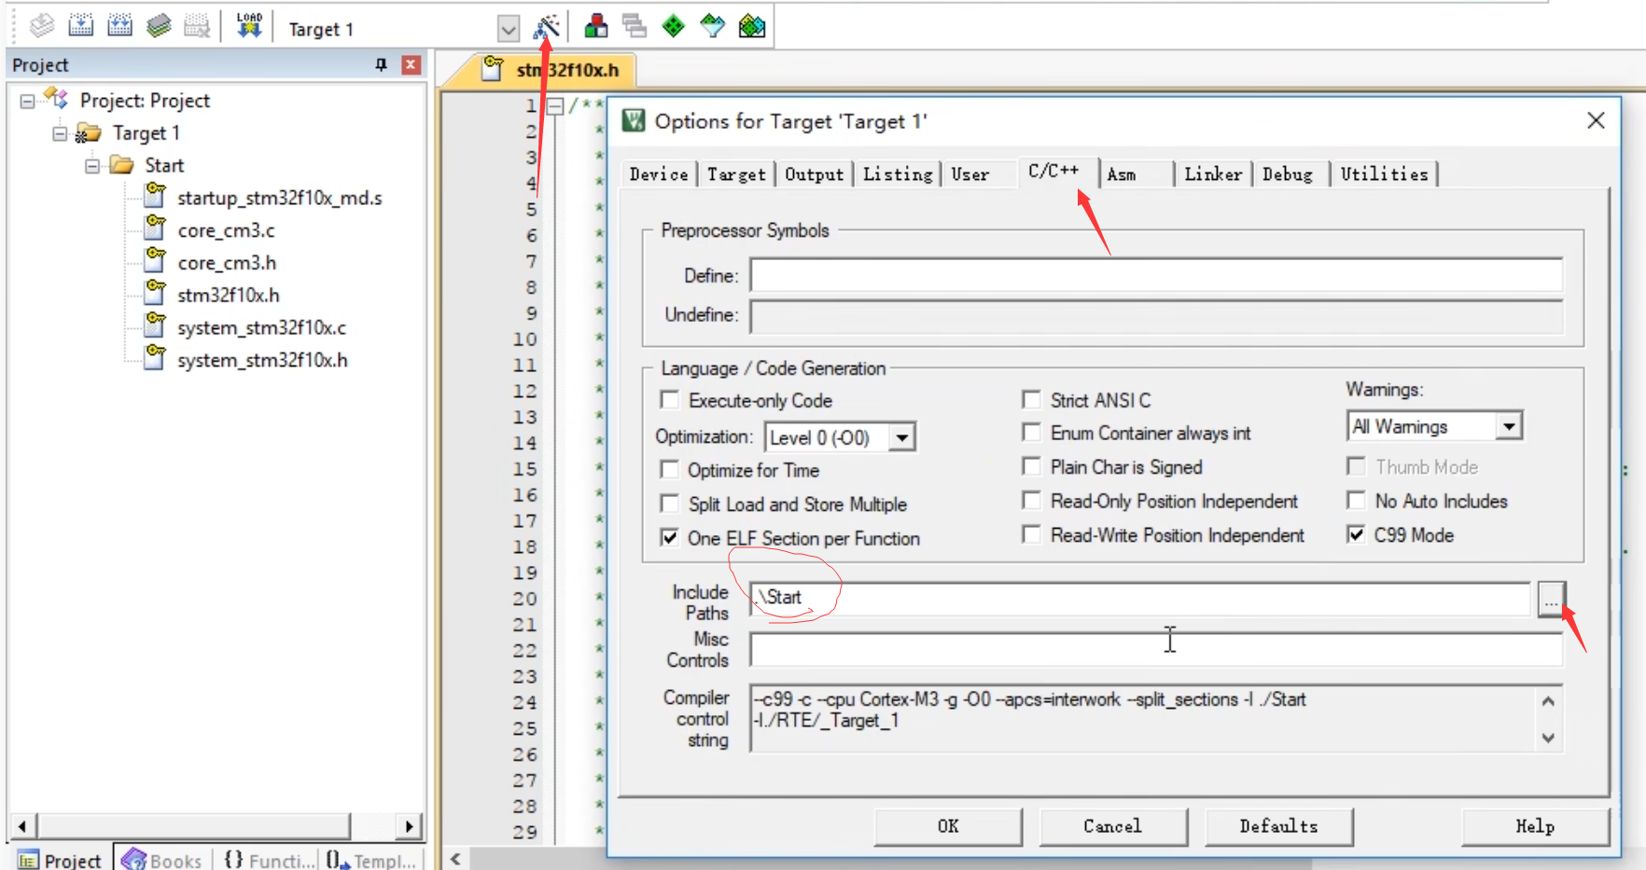The height and width of the screenshot is (870, 1646).
Task: Open Manage Project Items colored blocks icon
Action: [x=596, y=26]
